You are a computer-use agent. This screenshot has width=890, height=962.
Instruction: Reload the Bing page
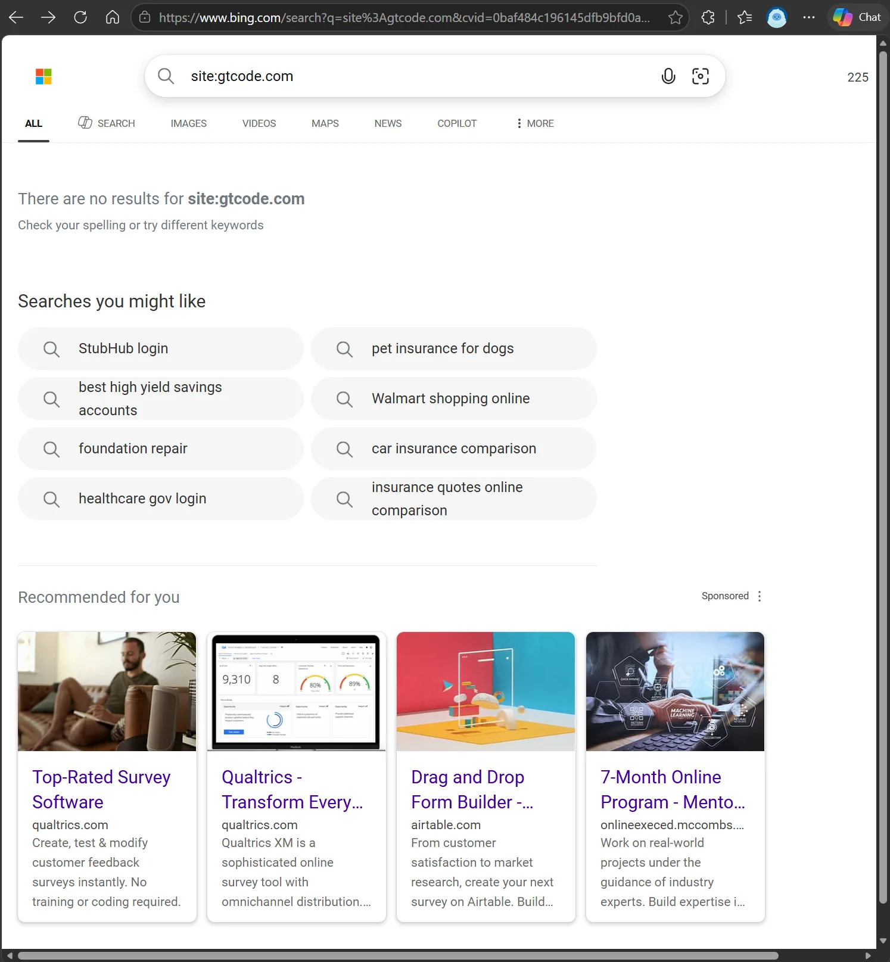pos(80,17)
